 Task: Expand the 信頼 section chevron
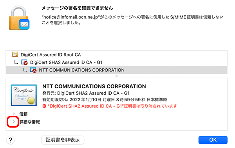click(x=14, y=114)
